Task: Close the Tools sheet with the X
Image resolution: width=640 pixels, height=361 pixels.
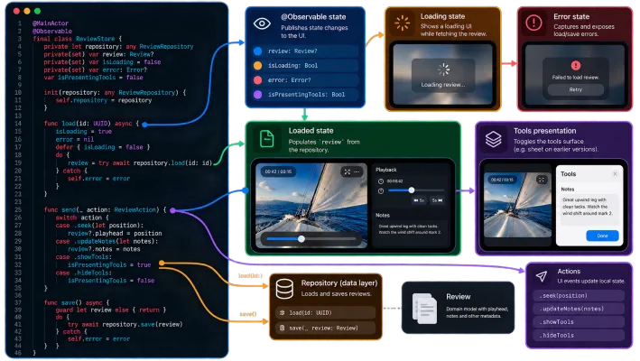Action: [x=615, y=174]
